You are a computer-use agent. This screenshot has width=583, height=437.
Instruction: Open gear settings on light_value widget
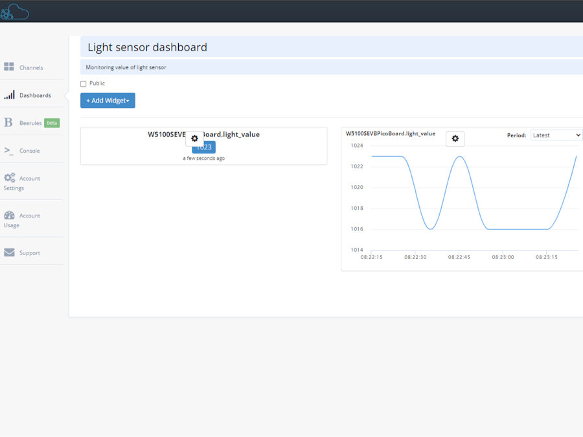[x=194, y=139]
